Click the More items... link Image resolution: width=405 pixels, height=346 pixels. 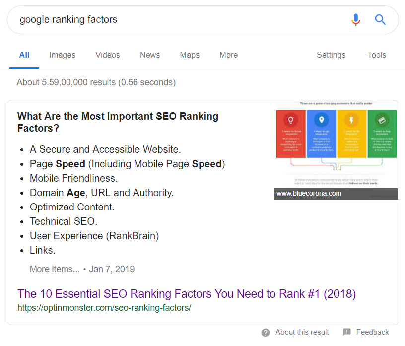55,269
